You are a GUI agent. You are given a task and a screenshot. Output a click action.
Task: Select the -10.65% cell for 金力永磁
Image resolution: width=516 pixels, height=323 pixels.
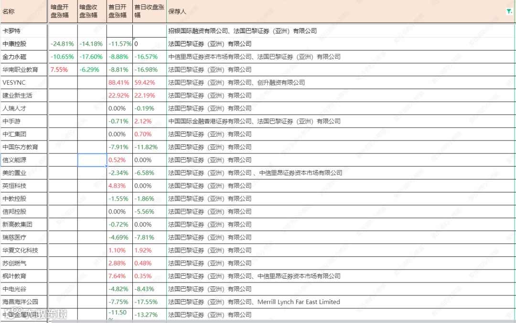[63, 57]
